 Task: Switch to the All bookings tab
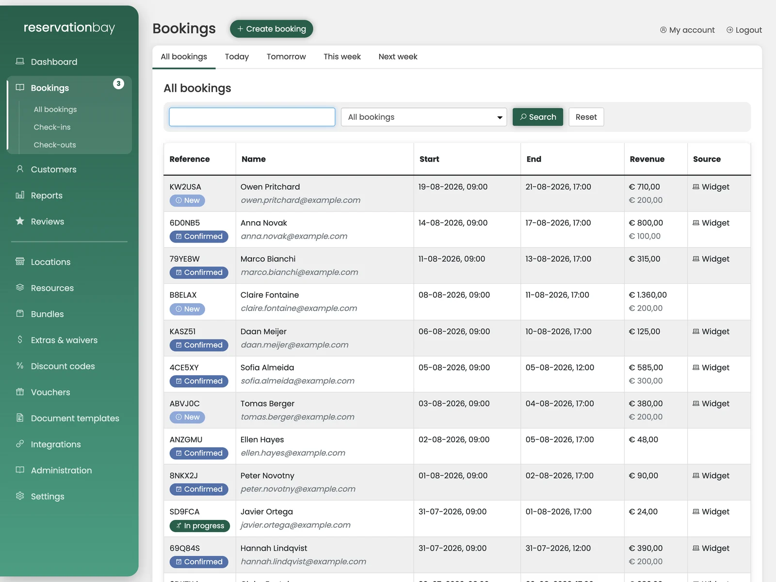184,57
